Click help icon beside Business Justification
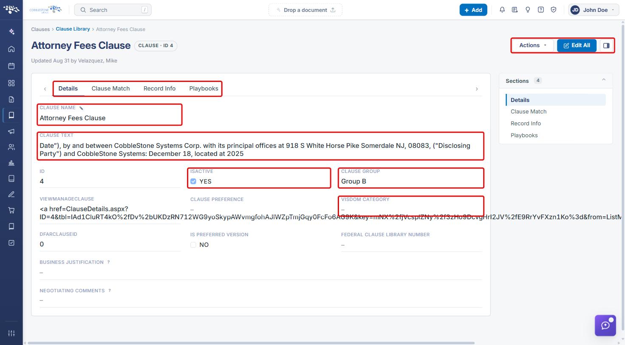This screenshot has width=625, height=345. (108, 262)
